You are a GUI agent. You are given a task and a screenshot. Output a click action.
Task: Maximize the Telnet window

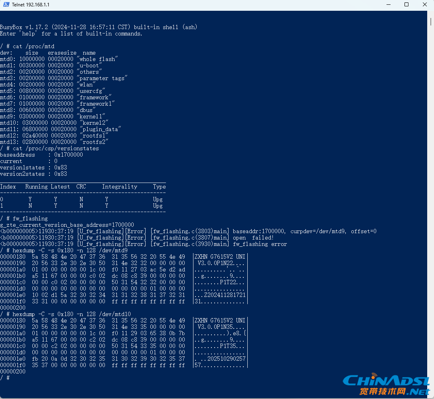[x=406, y=5]
